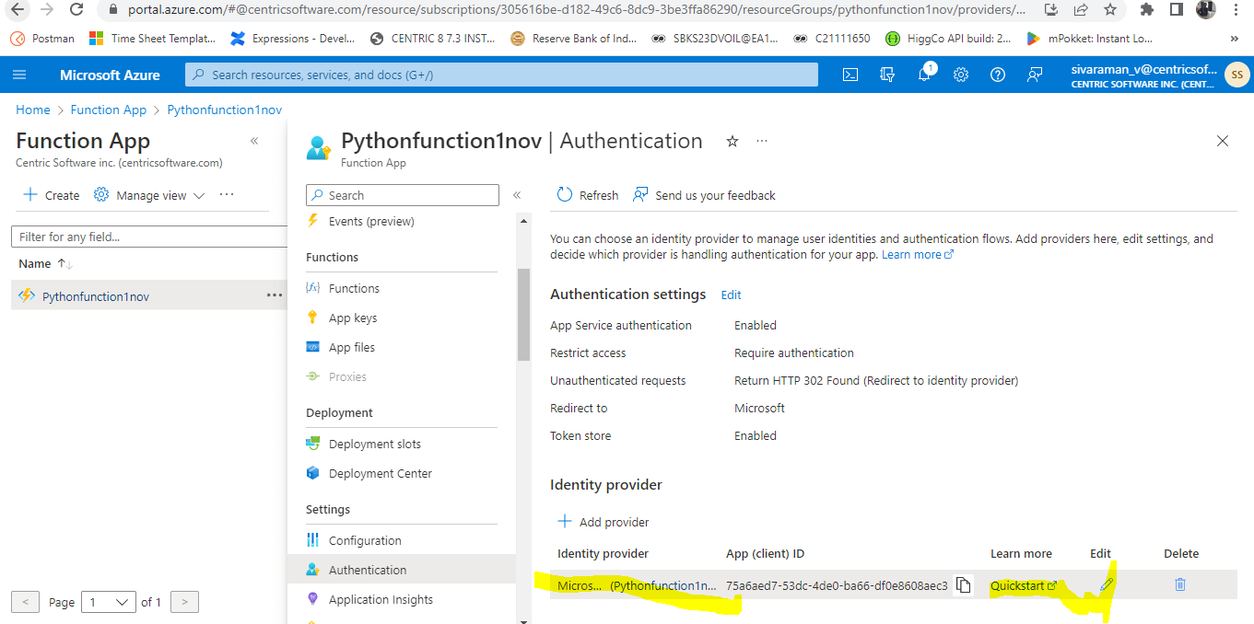Open the Azure portal hamburger menu
Screen dimensions: 1254x624
point(20,75)
